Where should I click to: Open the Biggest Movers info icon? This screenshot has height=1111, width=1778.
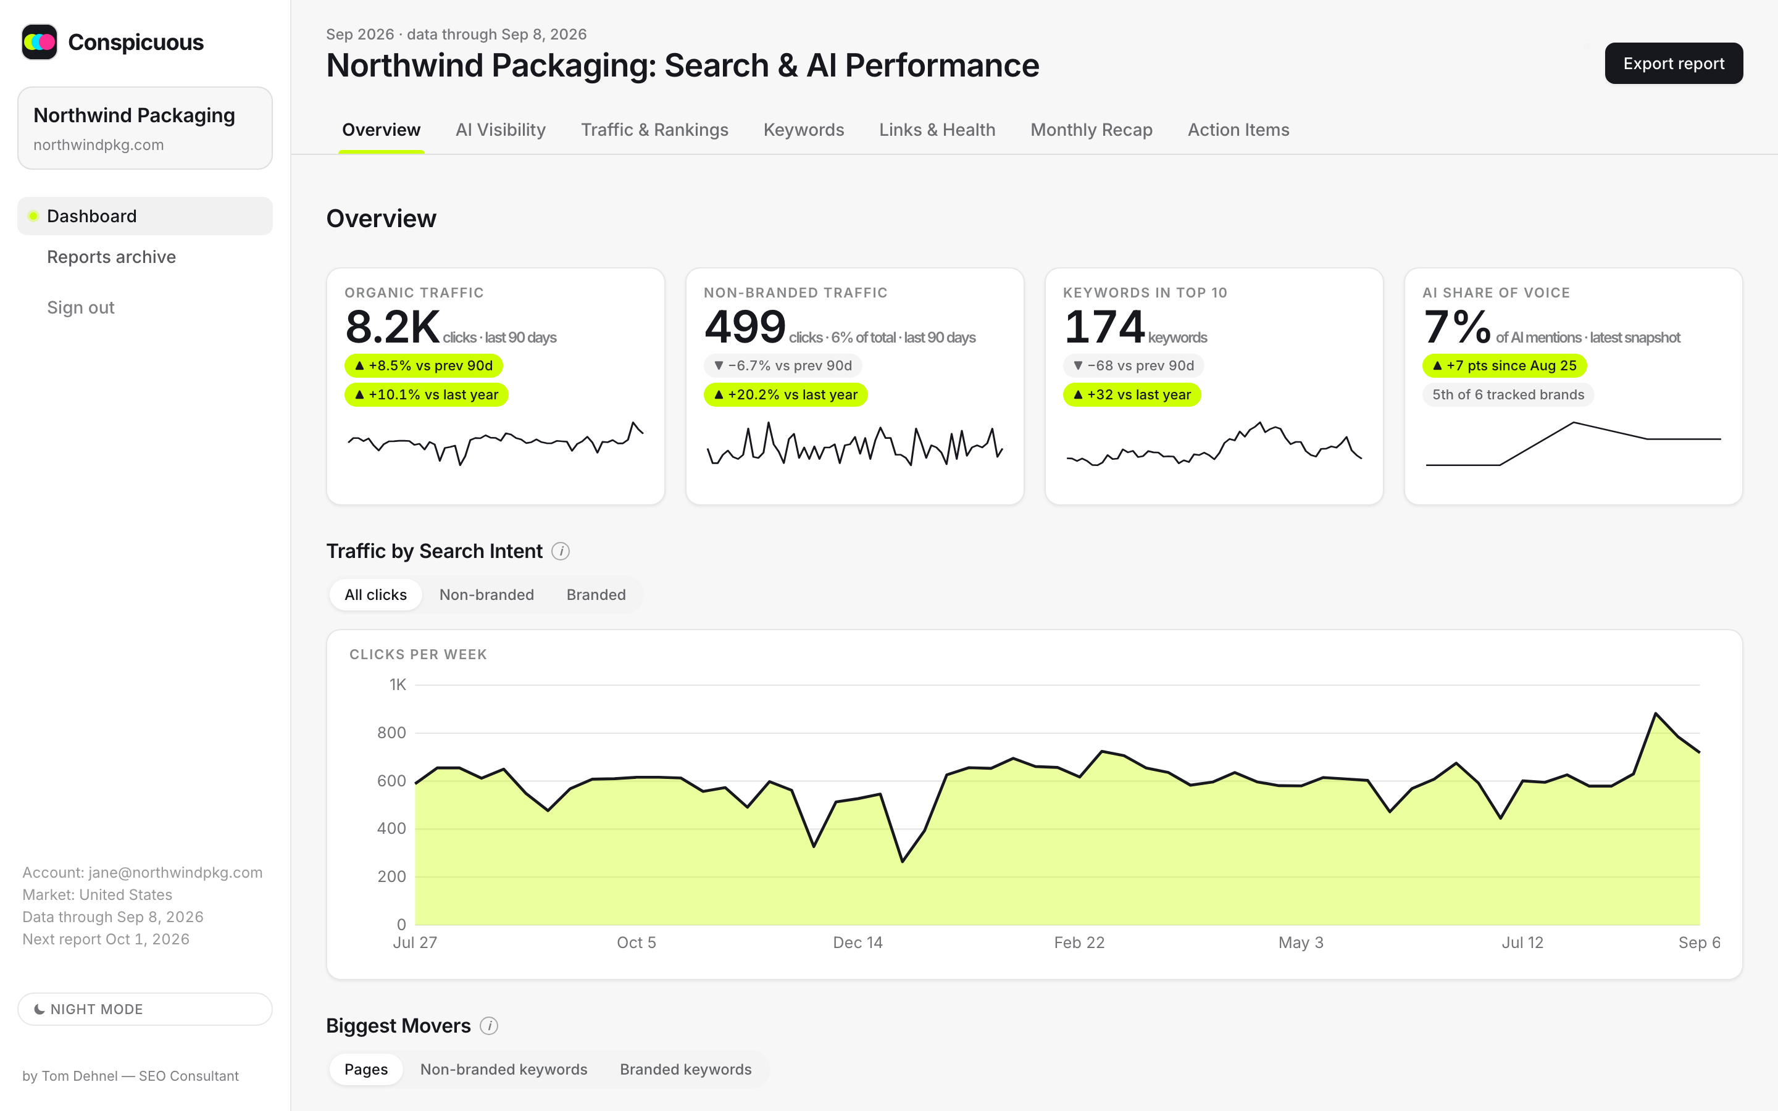(490, 1026)
